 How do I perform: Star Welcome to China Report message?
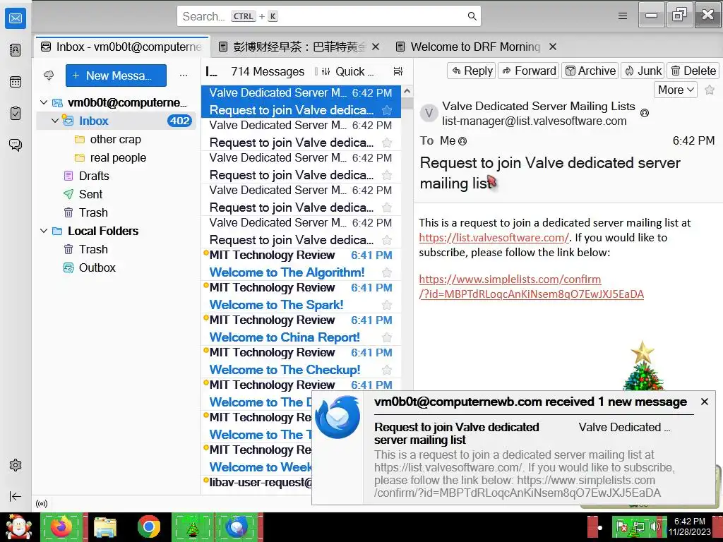click(x=387, y=337)
